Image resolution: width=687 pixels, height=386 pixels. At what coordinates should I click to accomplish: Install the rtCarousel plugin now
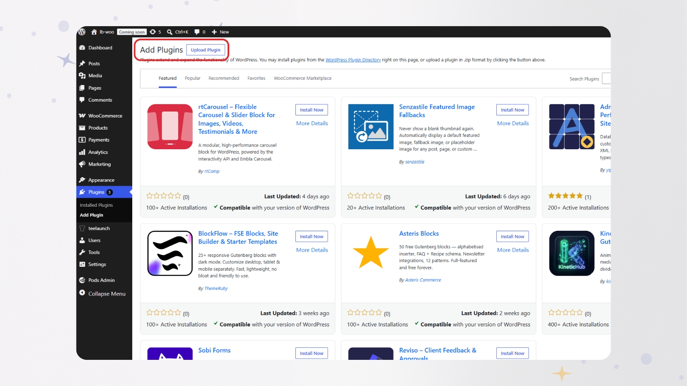[312, 110]
